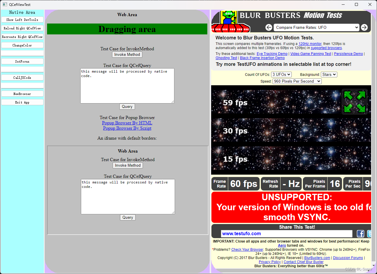Minimize the QCefViewTest window

coord(343,4)
